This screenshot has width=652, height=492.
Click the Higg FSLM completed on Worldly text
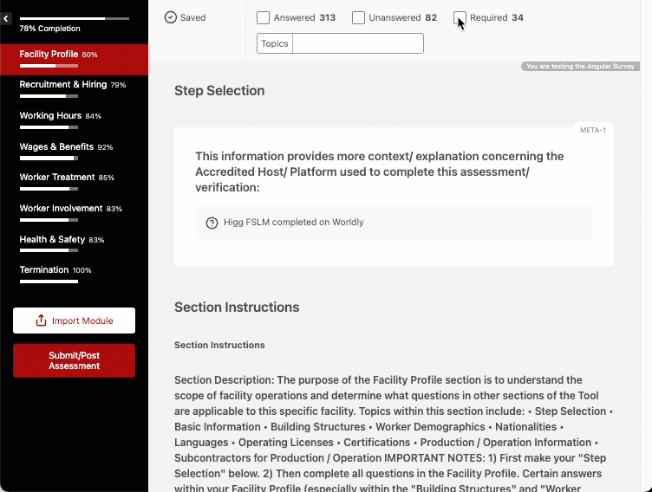click(x=294, y=223)
